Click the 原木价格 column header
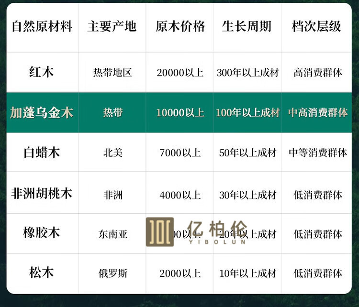This screenshot has width=359, height=307. (x=180, y=26)
